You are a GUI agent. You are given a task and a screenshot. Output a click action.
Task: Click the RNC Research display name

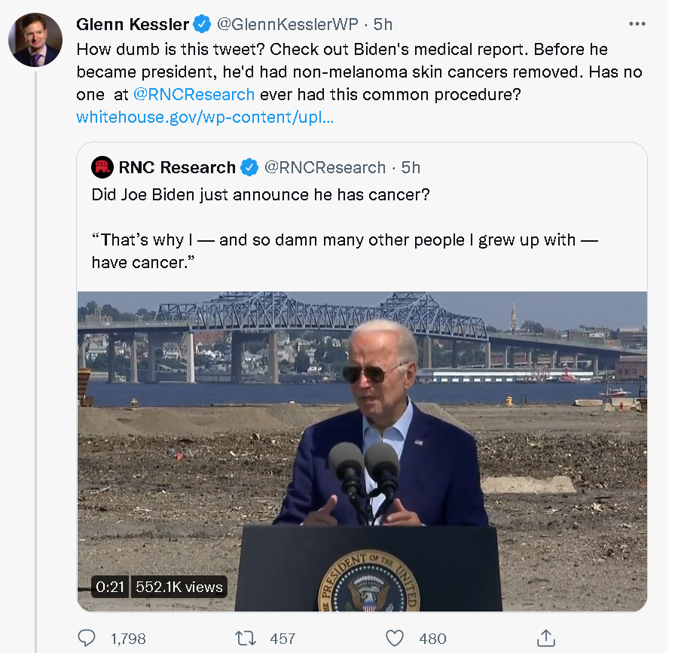177,167
